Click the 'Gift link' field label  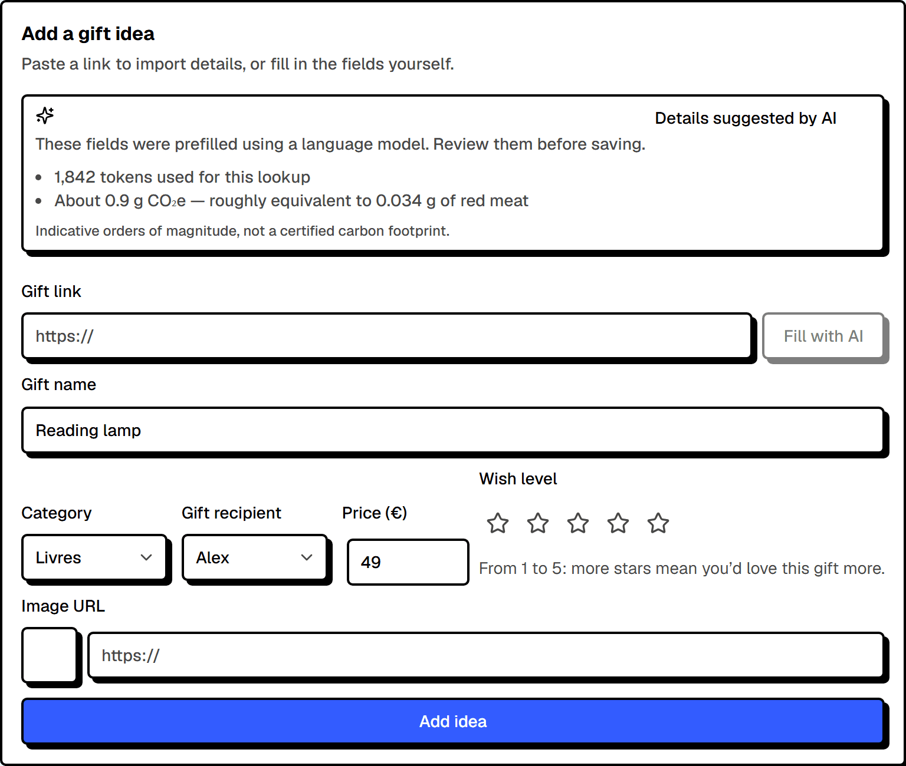click(51, 292)
